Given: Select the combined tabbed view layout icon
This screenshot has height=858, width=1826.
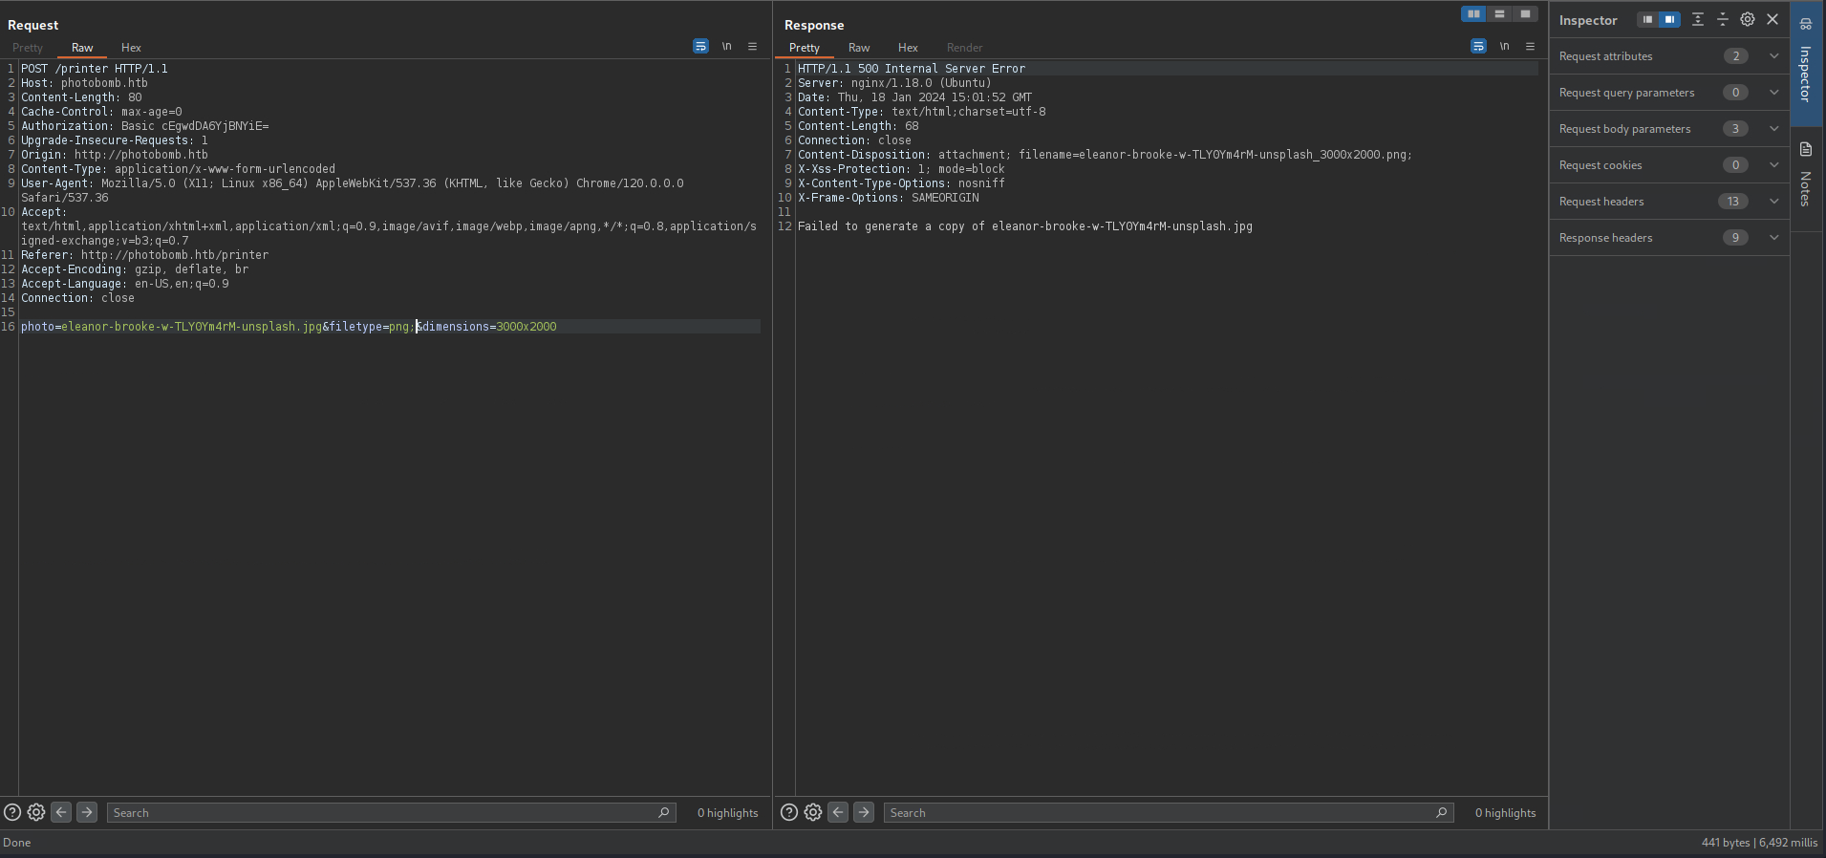Looking at the screenshot, I should pyautogui.click(x=1525, y=13).
